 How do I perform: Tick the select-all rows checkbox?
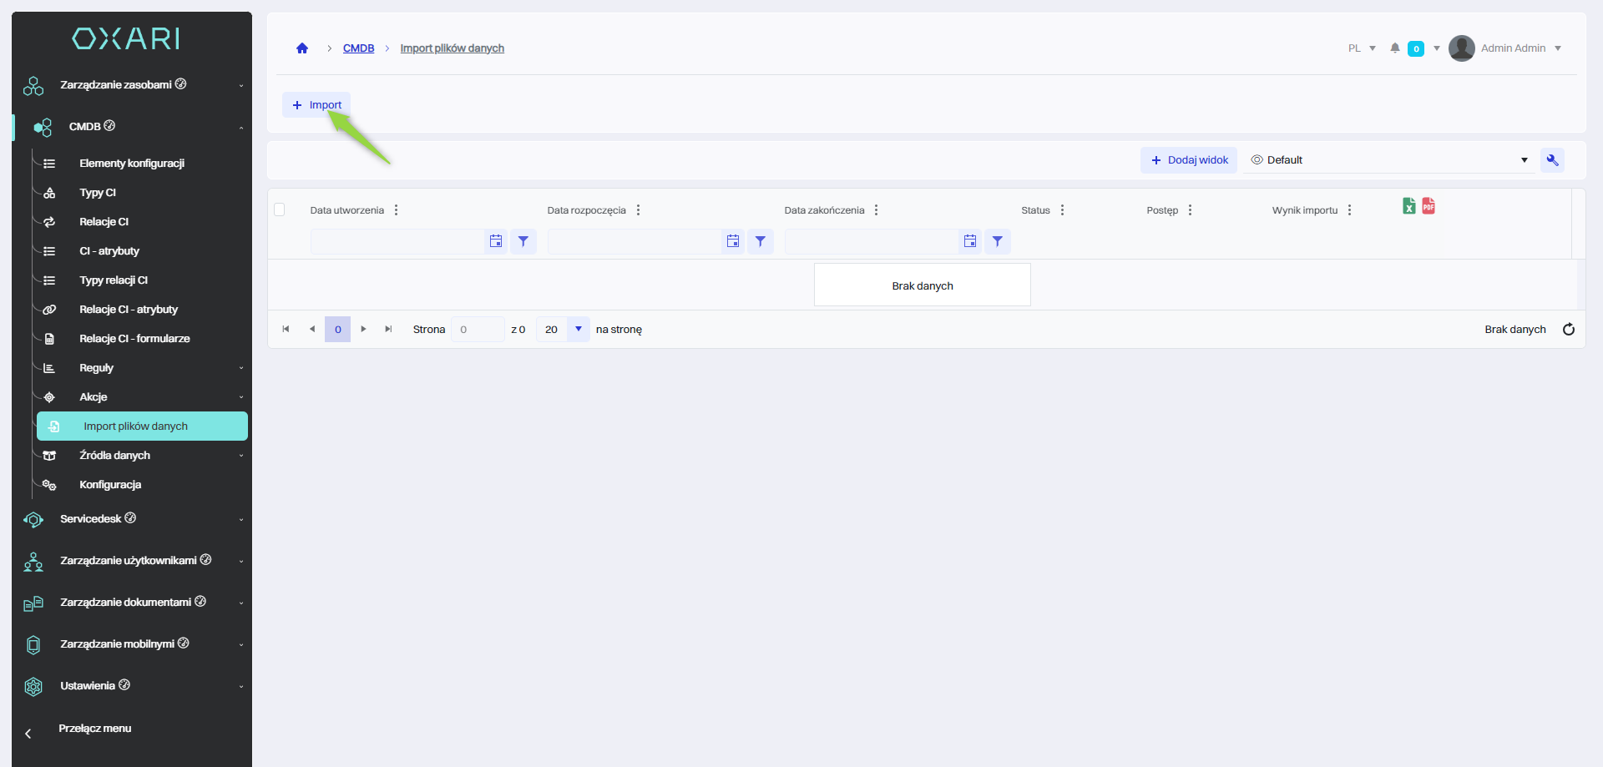pos(280,210)
